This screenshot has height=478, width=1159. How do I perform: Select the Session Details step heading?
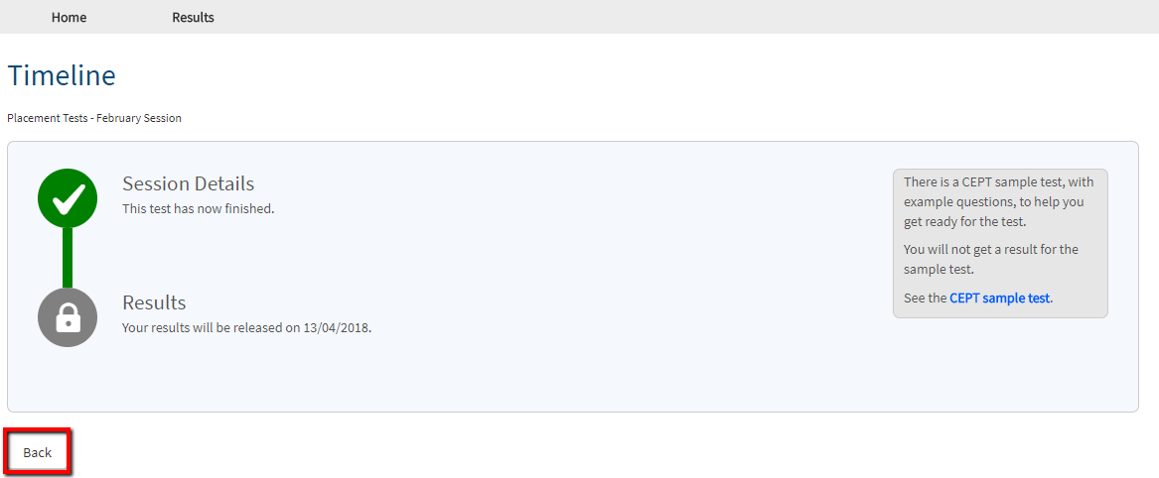click(189, 182)
